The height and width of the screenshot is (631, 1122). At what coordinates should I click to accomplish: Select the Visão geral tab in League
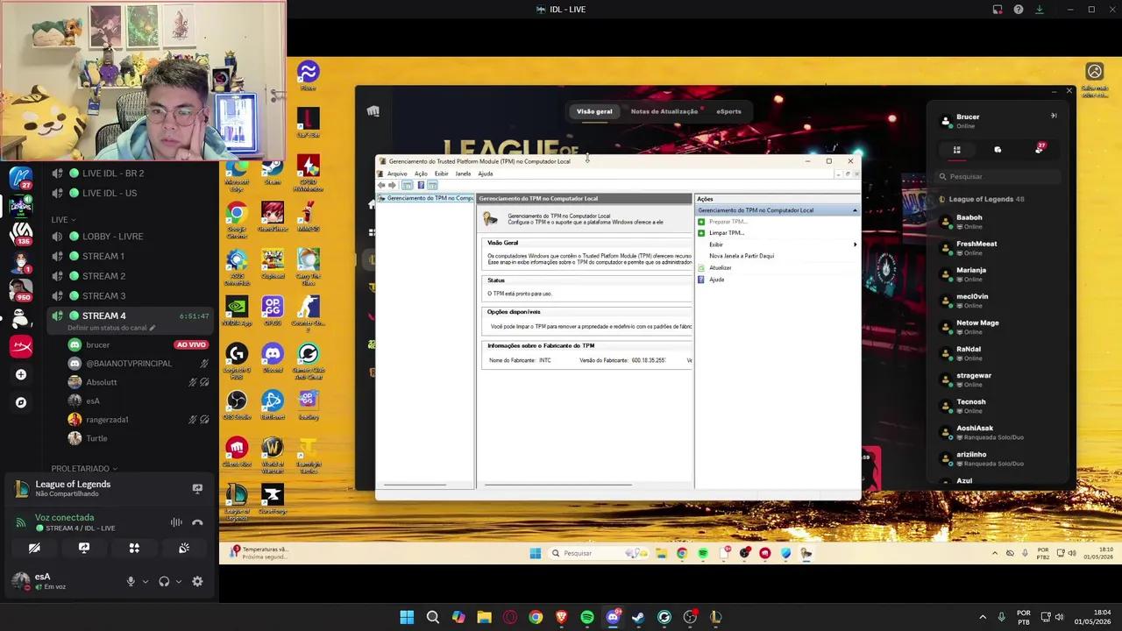(x=594, y=111)
